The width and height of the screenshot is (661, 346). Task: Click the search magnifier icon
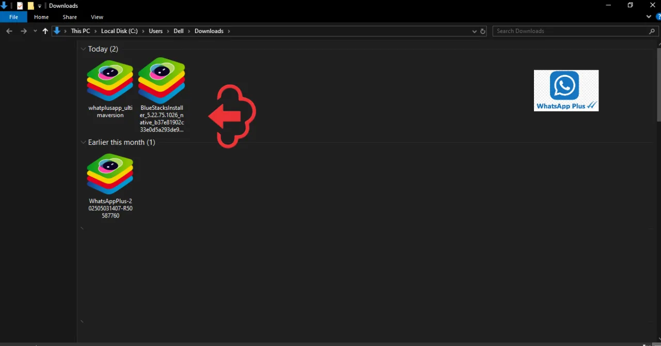pyautogui.click(x=652, y=31)
